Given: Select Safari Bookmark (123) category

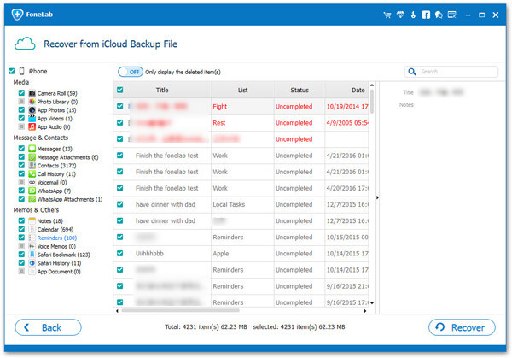Looking at the screenshot, I should (x=63, y=255).
